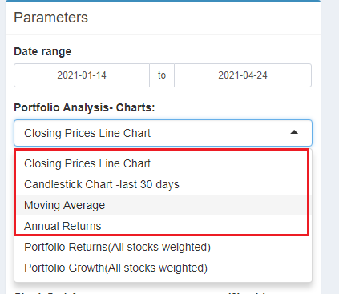Viewport: 339px width, 294px height.
Task: Click blank header area right of Parameters
Action: tap(203, 18)
